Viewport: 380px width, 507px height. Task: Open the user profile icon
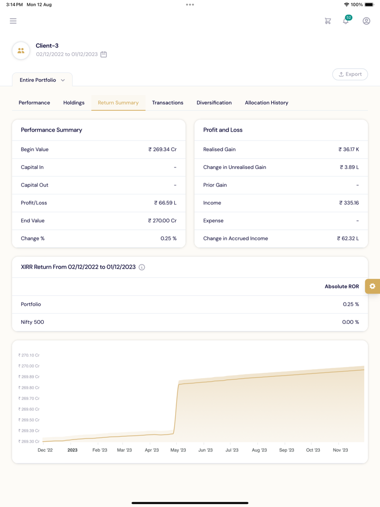[366, 21]
